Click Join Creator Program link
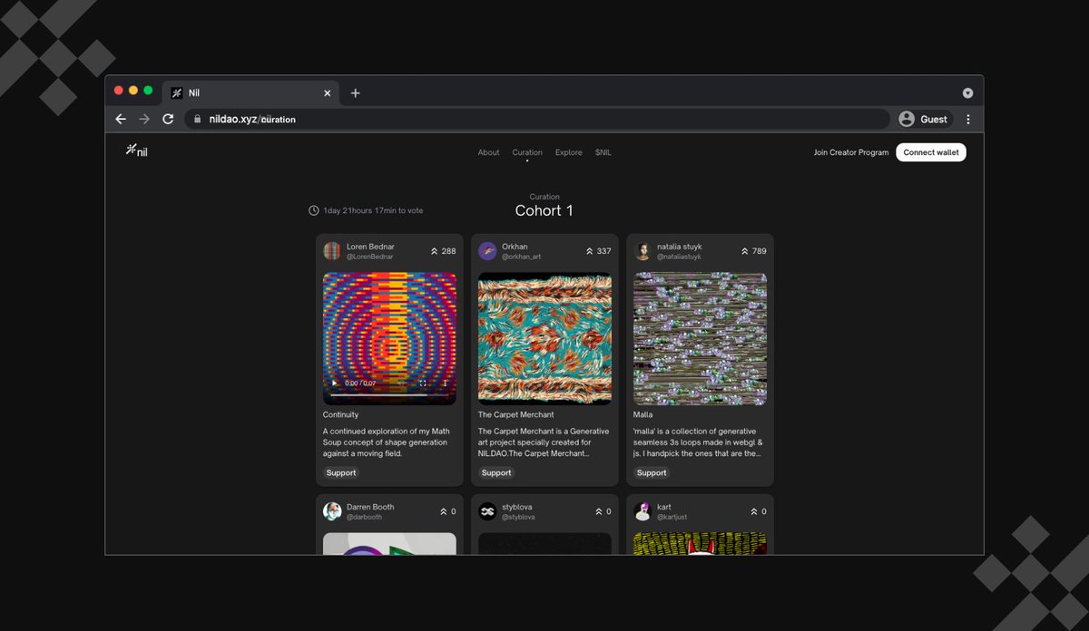Viewport: 1089px width, 631px height. (851, 152)
